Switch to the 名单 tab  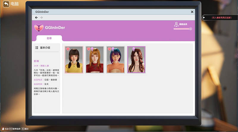(49, 38)
